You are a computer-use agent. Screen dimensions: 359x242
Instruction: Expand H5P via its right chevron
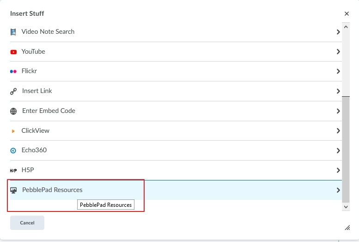(x=338, y=170)
